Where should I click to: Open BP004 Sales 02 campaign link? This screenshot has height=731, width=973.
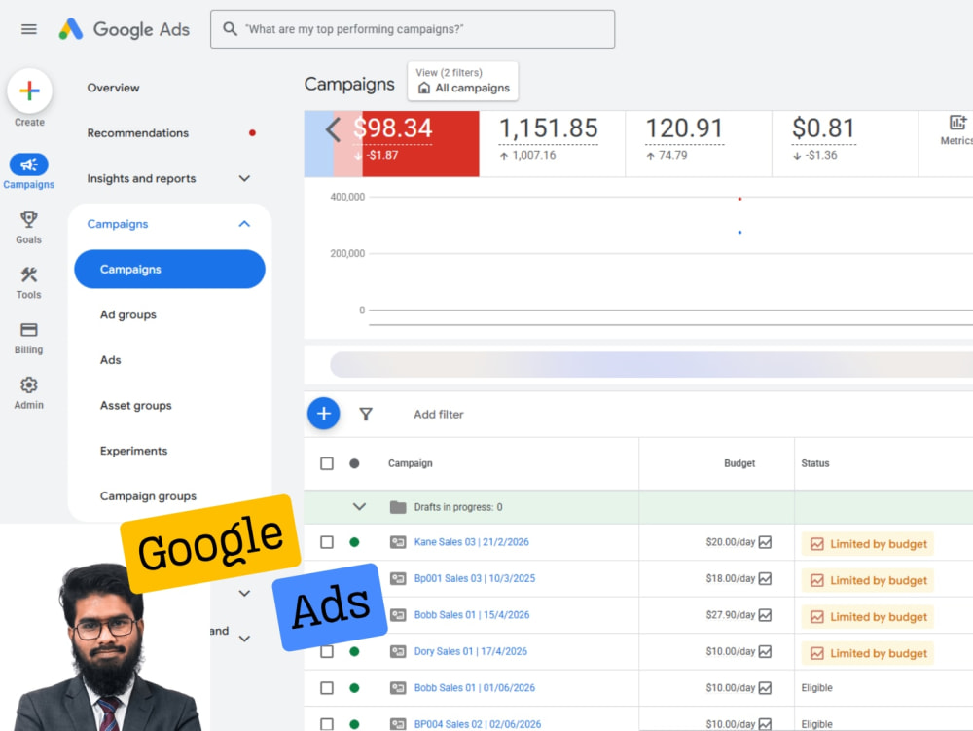pyautogui.click(x=478, y=724)
